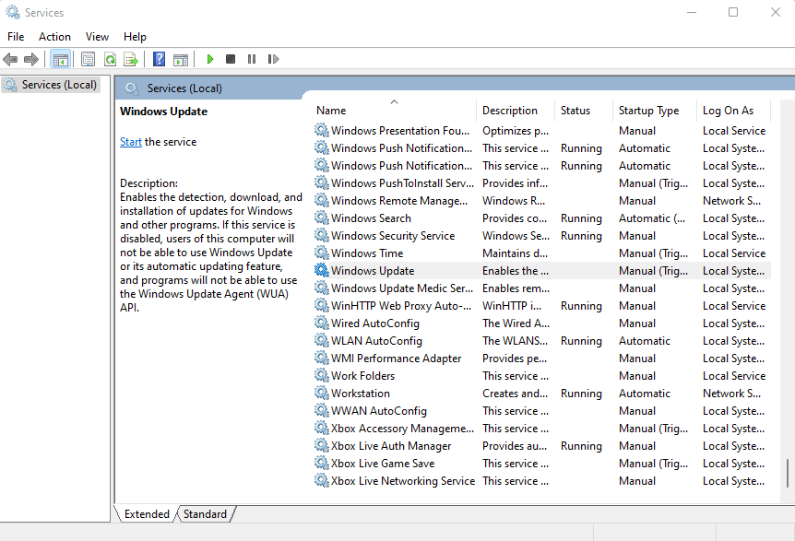The height and width of the screenshot is (541, 795).
Task: Click the Refresh toolbar icon
Action: 110,59
